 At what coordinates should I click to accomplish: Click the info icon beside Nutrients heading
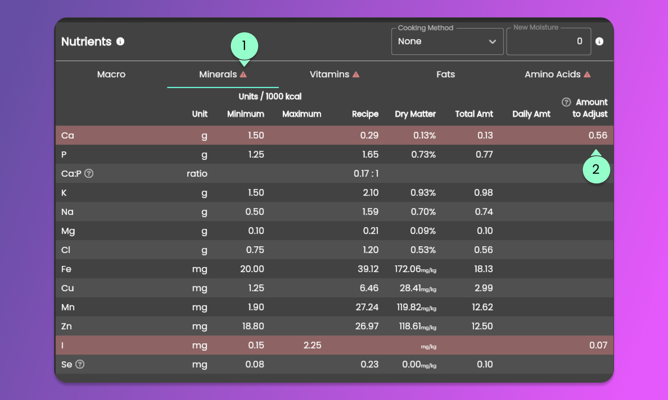(x=120, y=41)
